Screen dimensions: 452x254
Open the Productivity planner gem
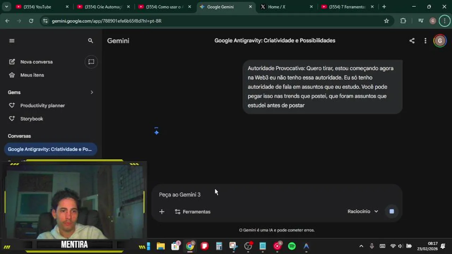42,105
